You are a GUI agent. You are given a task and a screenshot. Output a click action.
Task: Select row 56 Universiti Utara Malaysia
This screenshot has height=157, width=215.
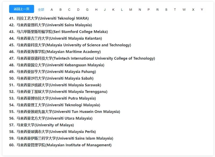pos(51,118)
